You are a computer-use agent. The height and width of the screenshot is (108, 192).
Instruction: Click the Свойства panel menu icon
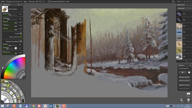pos(18,4)
